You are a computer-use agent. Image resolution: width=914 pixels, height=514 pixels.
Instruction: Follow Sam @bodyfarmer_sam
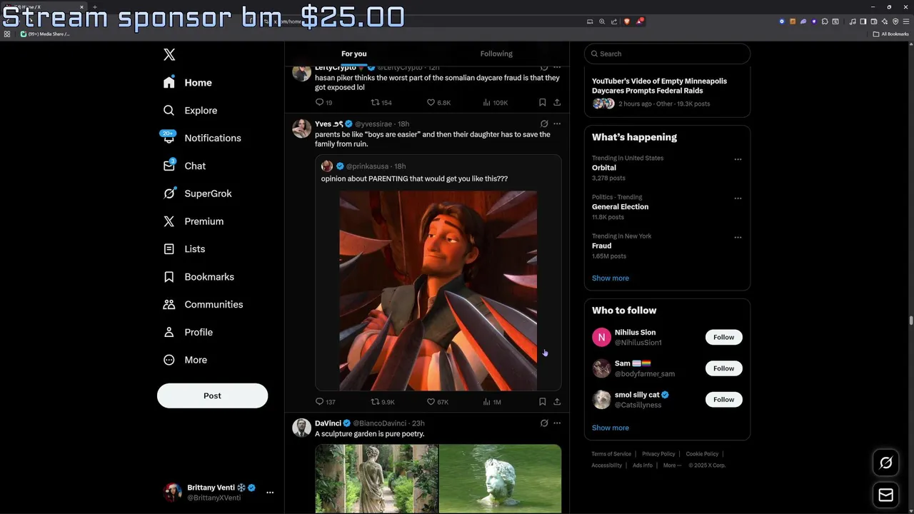(x=723, y=368)
